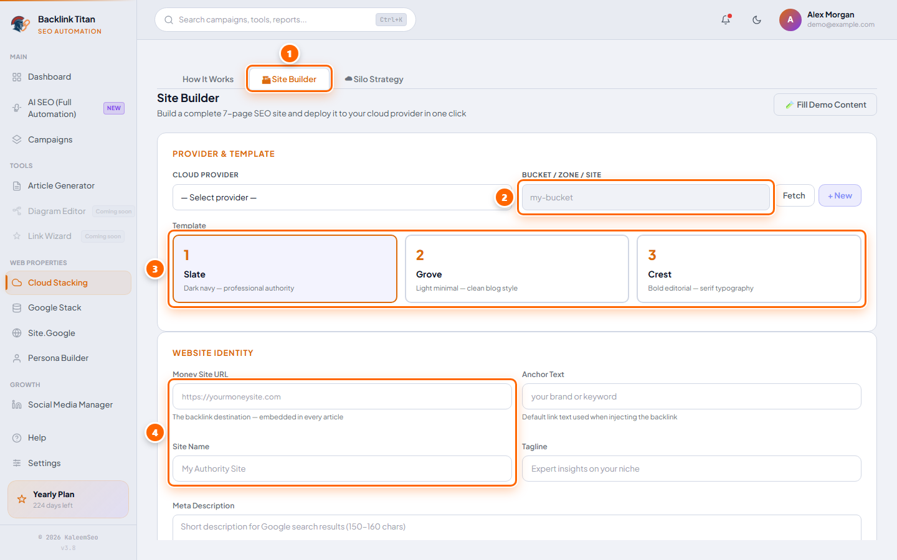This screenshot has height=560, width=897.
Task: Click the Alex Morgan avatar
Action: [x=790, y=20]
